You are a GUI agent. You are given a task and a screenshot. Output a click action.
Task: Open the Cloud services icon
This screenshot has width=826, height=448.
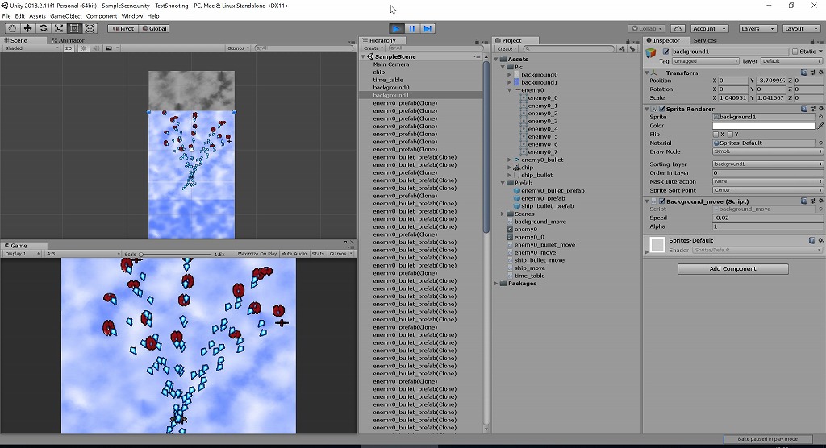point(678,28)
